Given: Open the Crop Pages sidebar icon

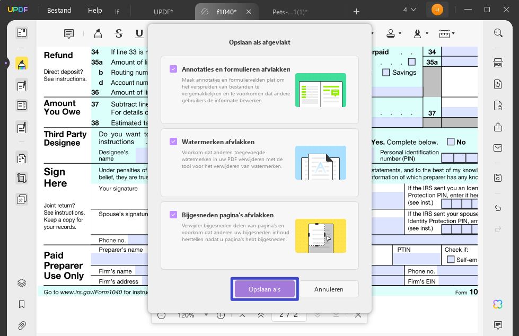Looking at the screenshot, I should pos(22,179).
